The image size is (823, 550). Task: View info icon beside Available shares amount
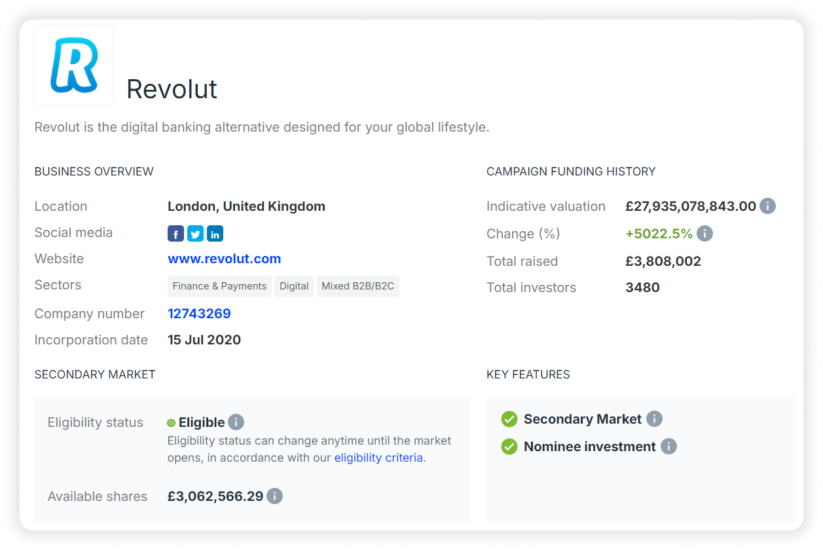point(275,496)
